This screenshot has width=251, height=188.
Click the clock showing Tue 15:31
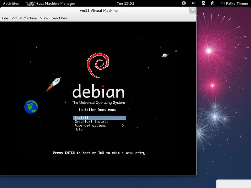(x=125, y=3)
